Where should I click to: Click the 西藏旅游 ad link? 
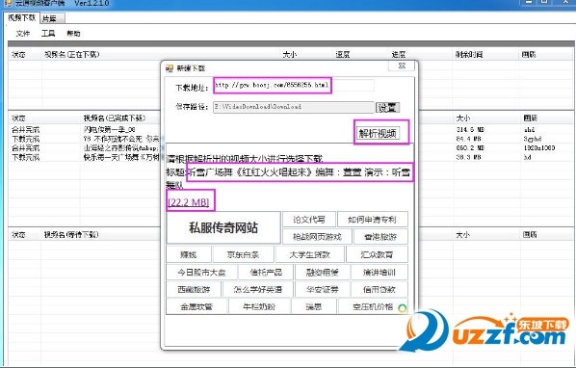coord(194,289)
